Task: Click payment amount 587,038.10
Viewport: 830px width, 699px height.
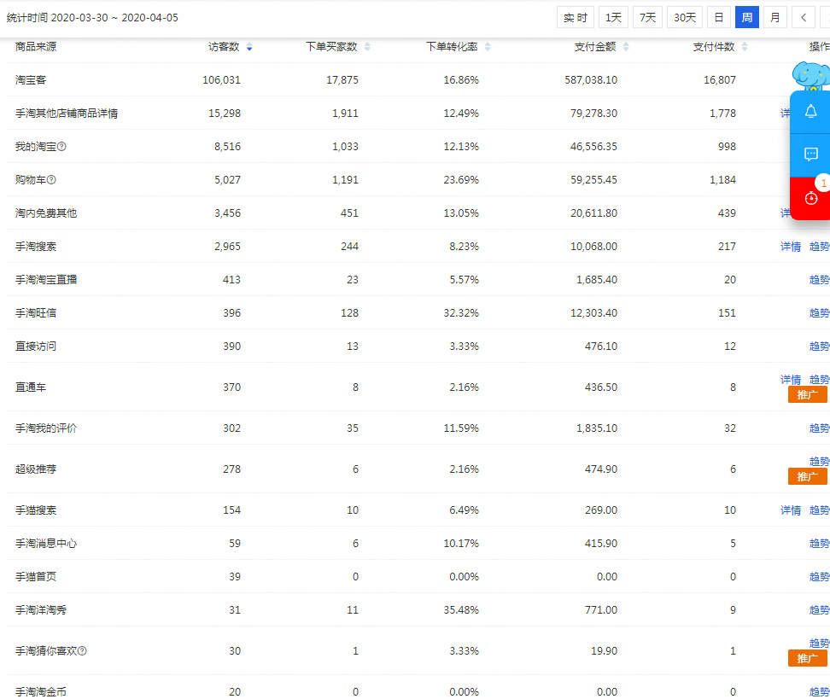Action: point(591,80)
